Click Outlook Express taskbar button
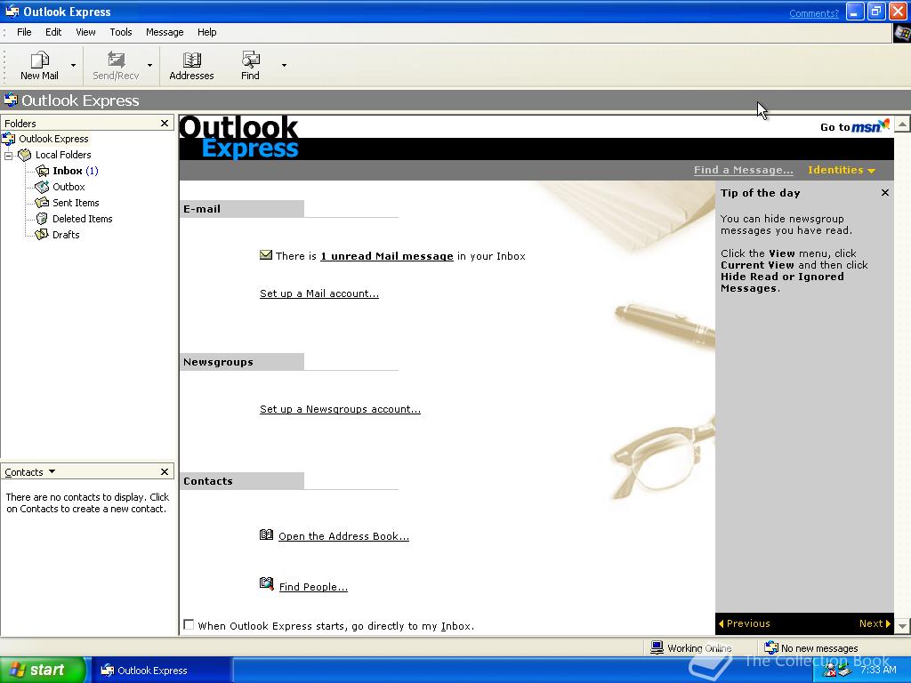The width and height of the screenshot is (911, 683). click(x=160, y=671)
